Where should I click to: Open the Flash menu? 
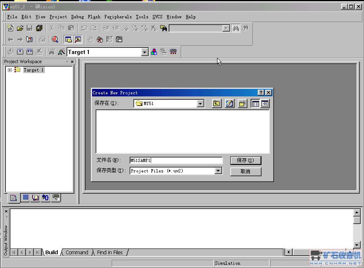(94, 17)
